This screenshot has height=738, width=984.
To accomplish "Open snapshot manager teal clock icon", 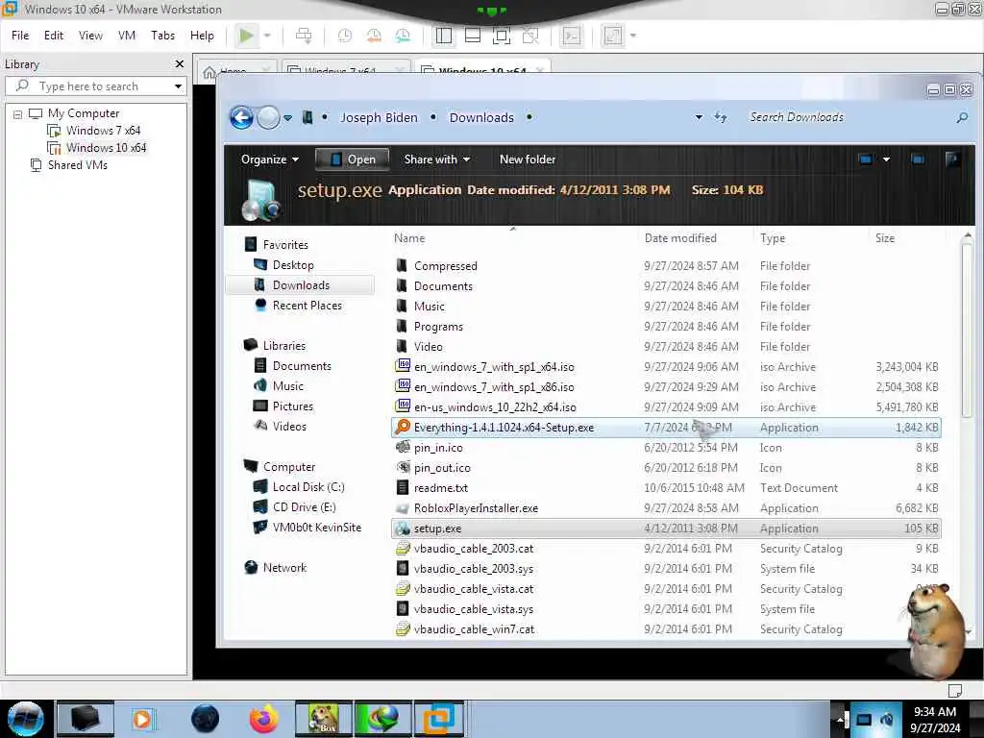I will coord(403,36).
